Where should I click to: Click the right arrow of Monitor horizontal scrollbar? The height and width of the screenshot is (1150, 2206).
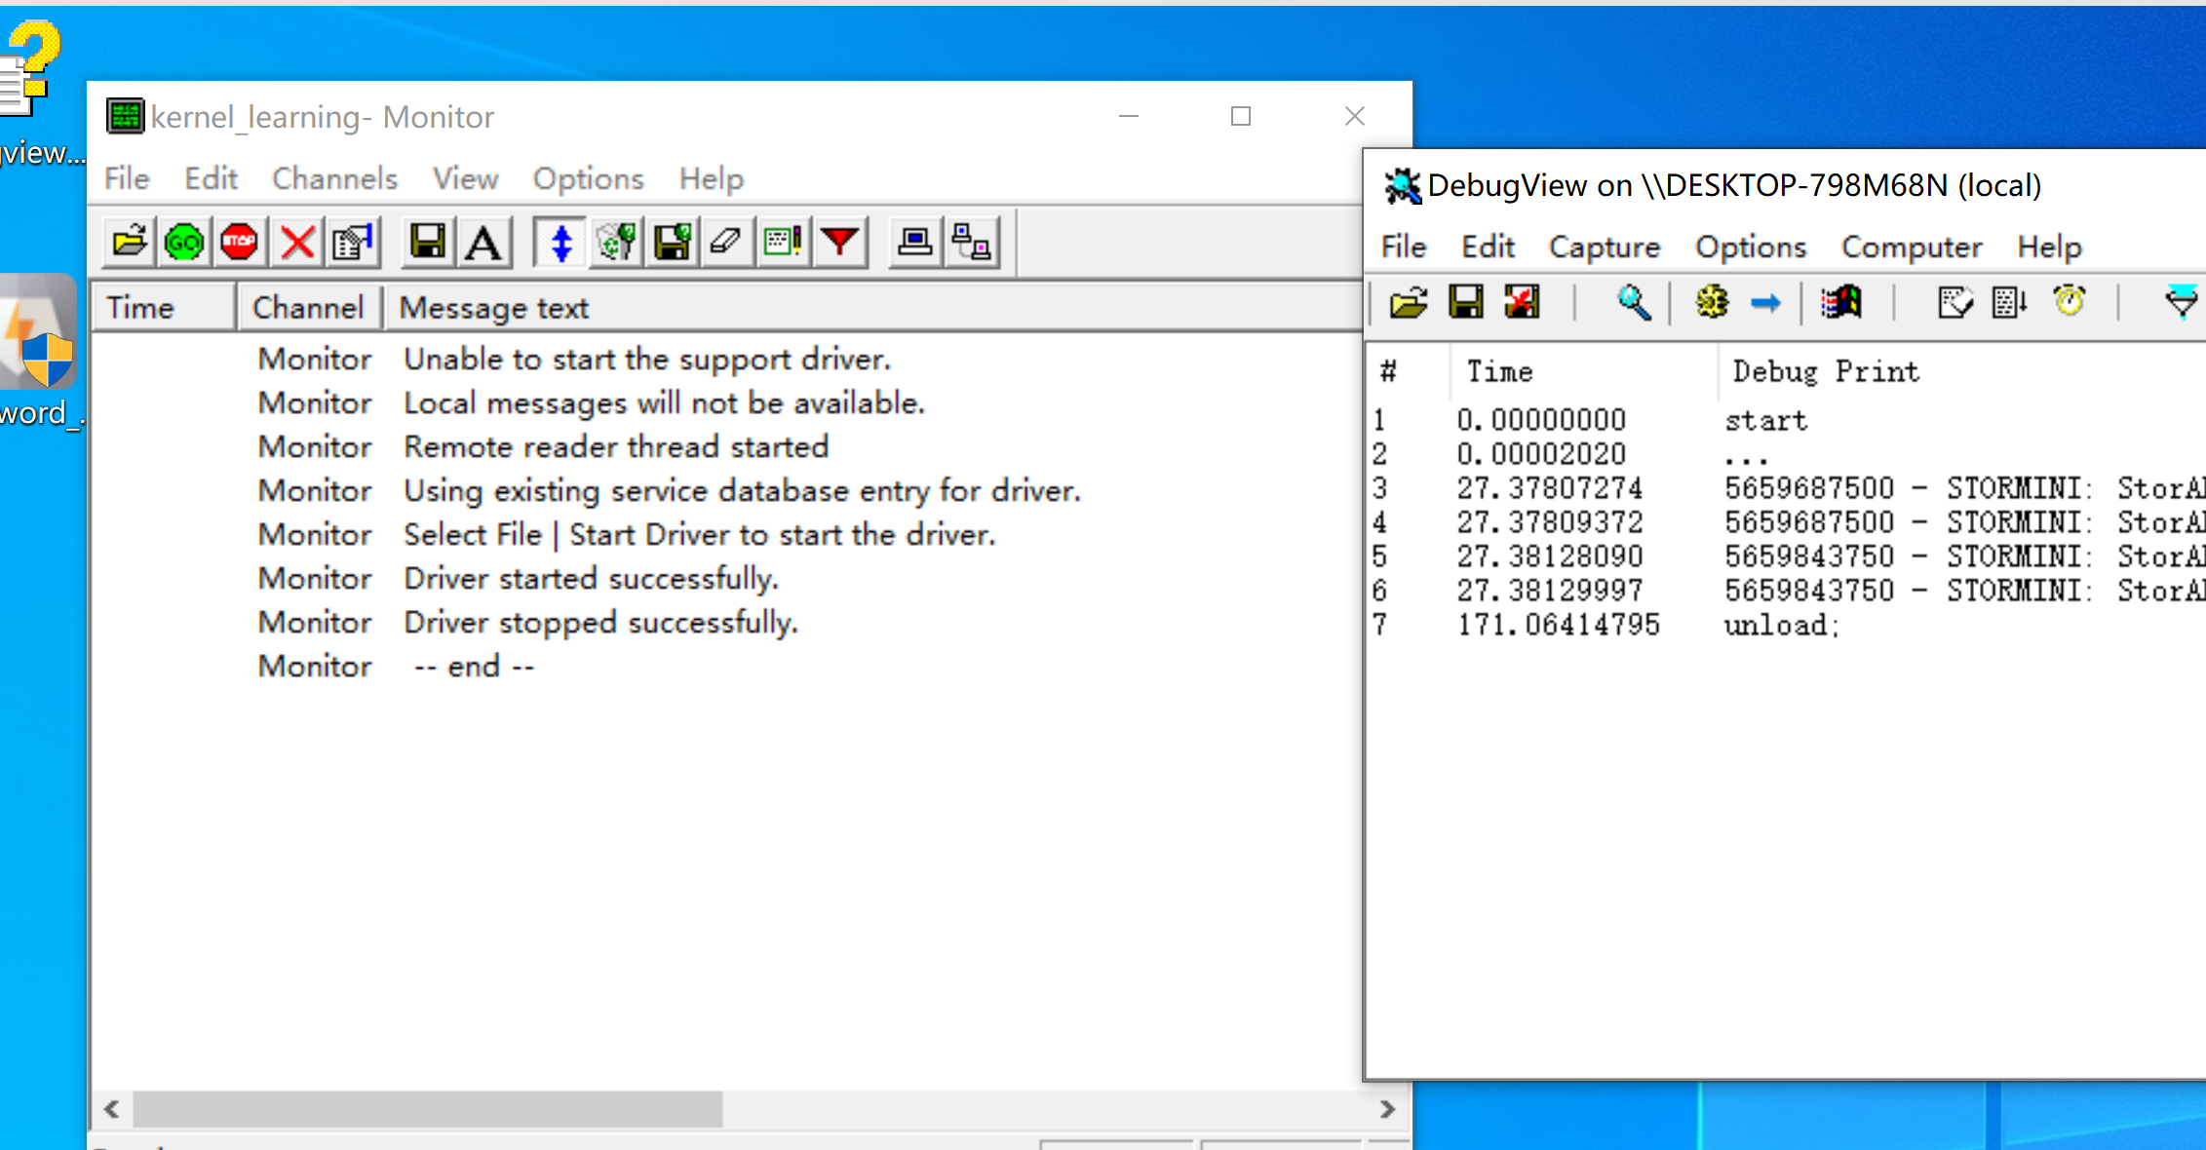coord(1387,1109)
